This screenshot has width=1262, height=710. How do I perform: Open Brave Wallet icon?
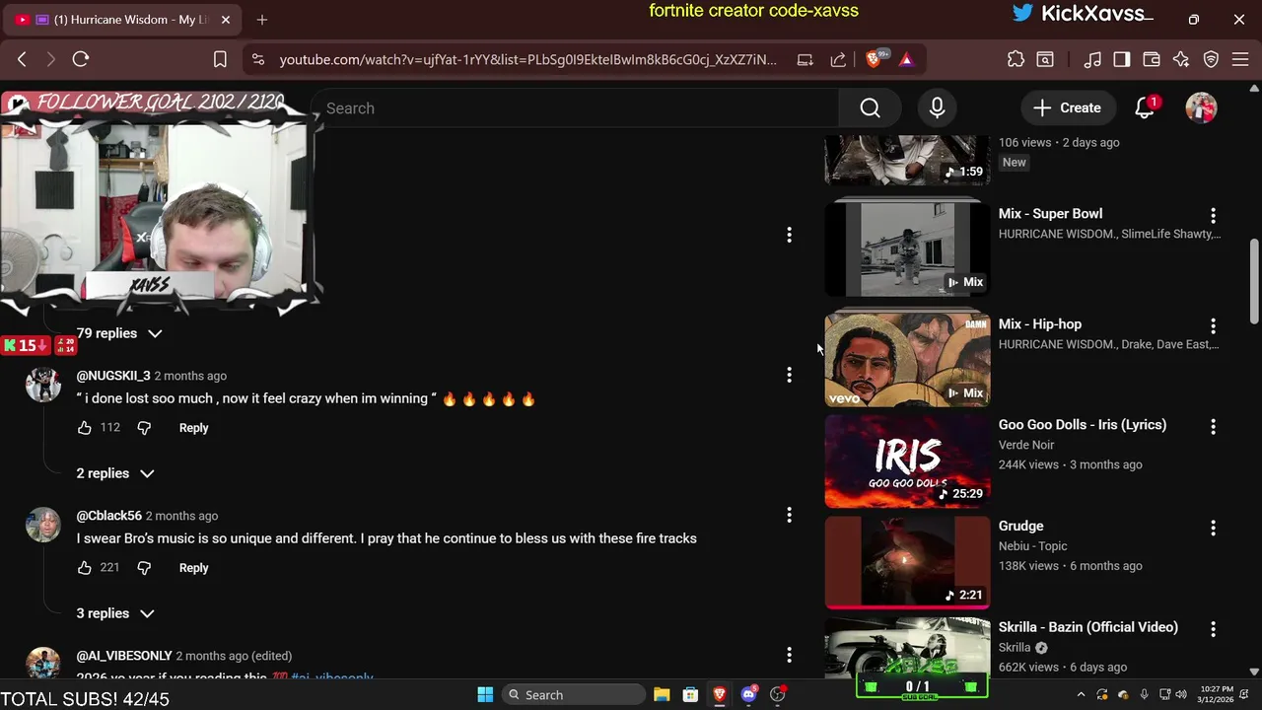click(x=1151, y=59)
